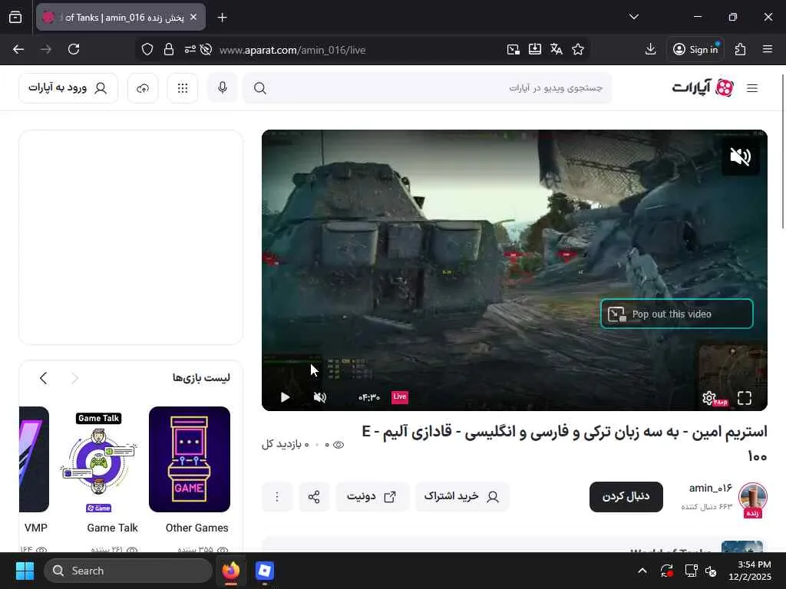Click the search magnifier icon in Aparat
Screen dimensions: 786x589
click(x=259, y=88)
